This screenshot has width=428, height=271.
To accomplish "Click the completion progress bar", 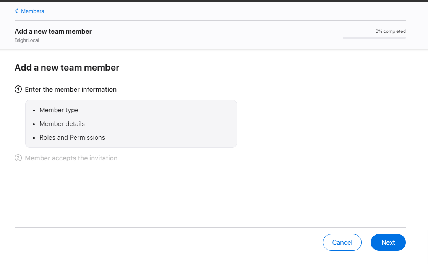I will pyautogui.click(x=374, y=38).
